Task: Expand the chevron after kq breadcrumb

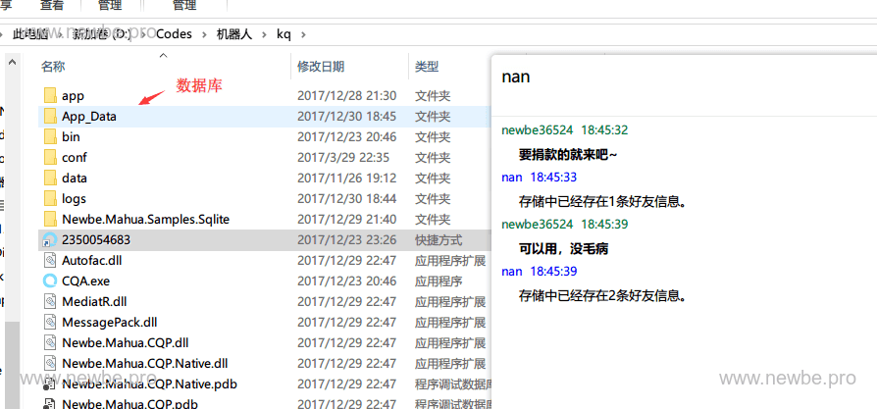Action: tap(304, 34)
